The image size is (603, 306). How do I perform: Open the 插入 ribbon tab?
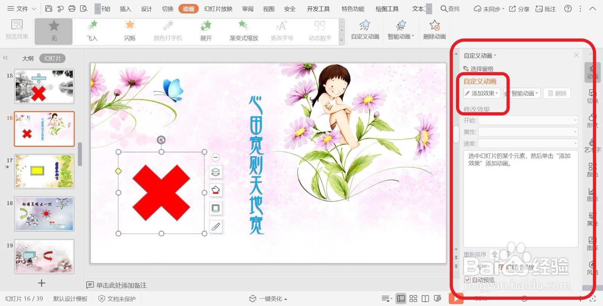[x=125, y=9]
